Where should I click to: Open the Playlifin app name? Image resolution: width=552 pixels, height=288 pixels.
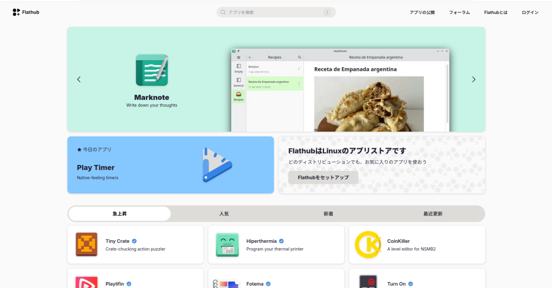tap(115, 284)
